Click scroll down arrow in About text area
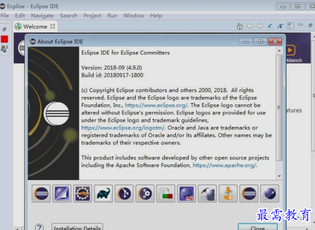 point(279,176)
